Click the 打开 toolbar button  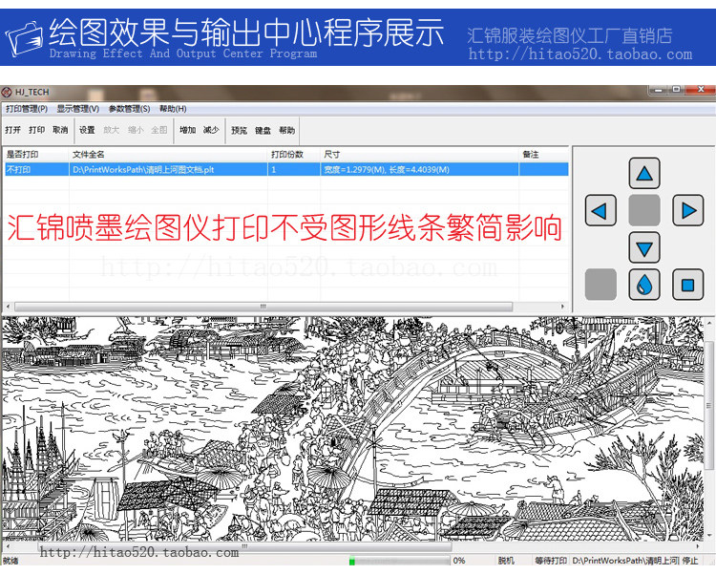point(12,130)
